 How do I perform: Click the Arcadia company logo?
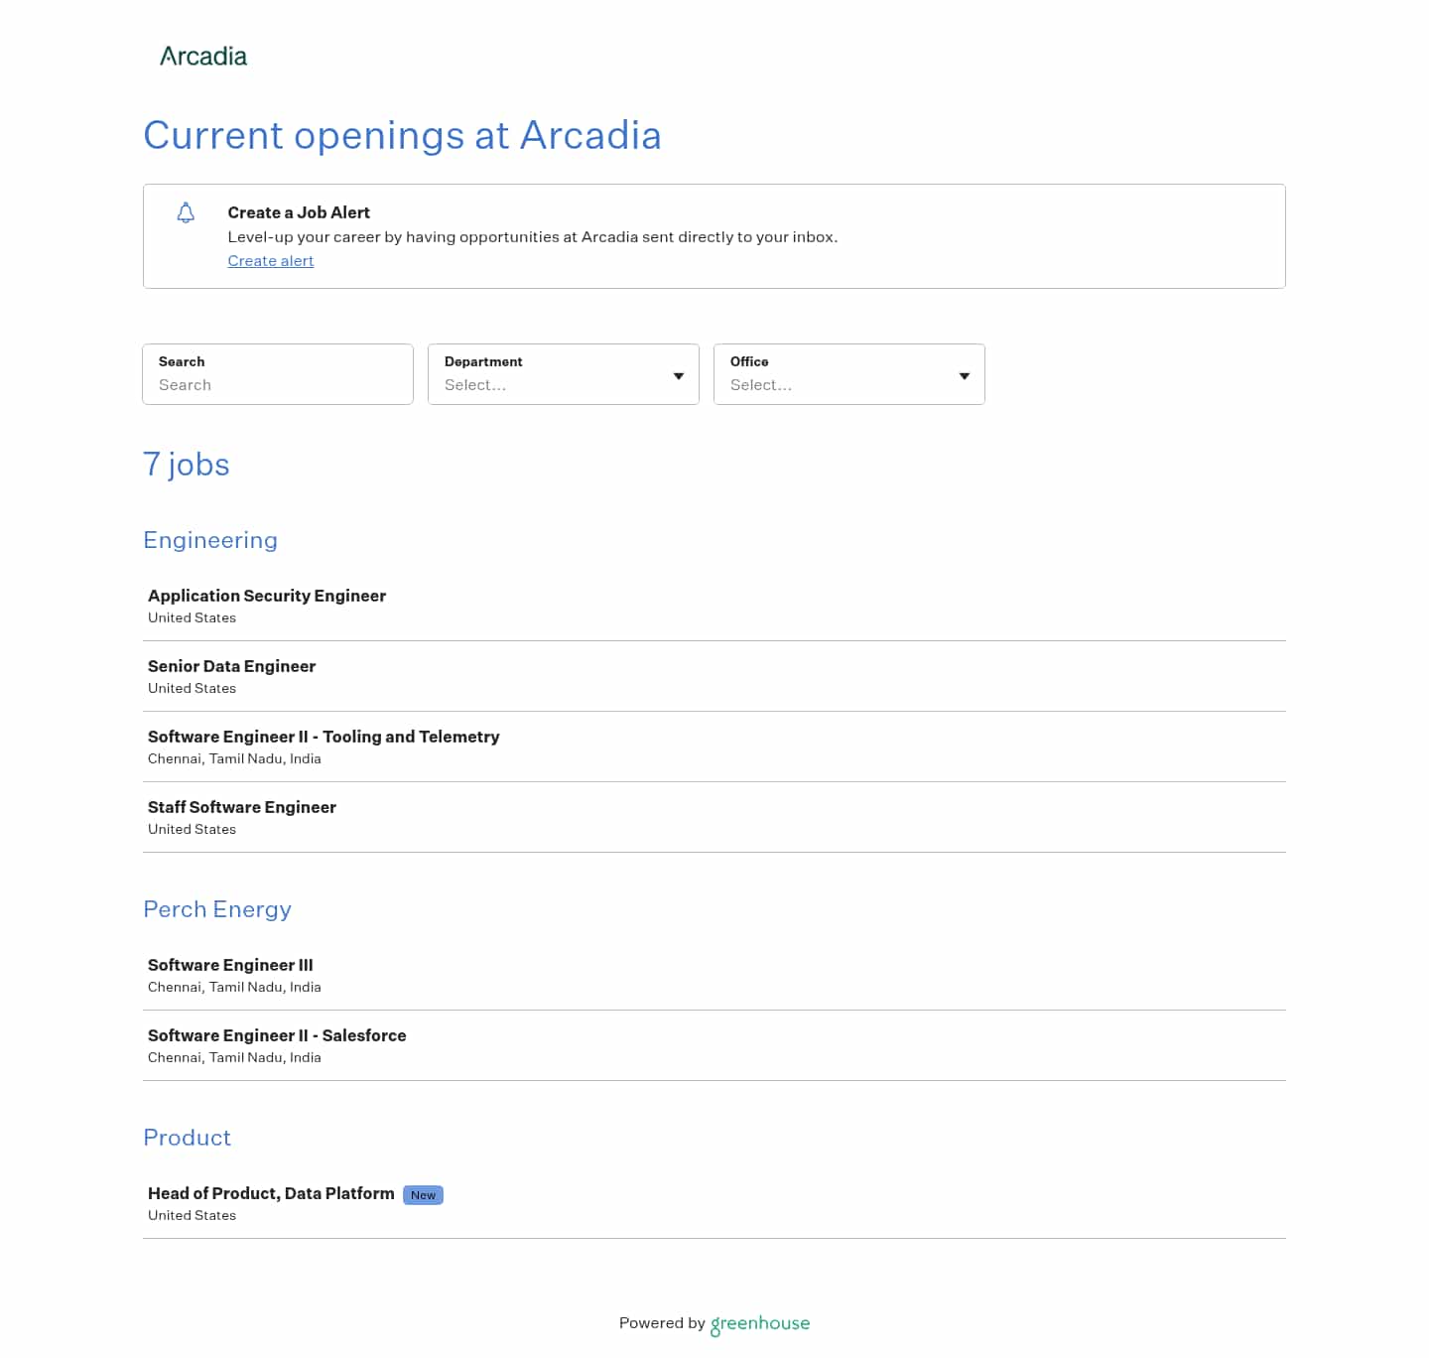[x=202, y=56]
